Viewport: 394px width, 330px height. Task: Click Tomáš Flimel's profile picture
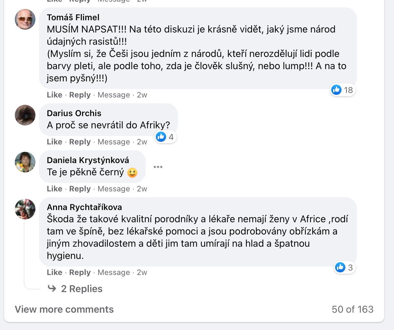(x=25, y=19)
